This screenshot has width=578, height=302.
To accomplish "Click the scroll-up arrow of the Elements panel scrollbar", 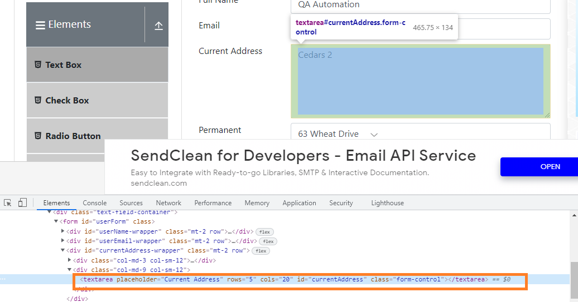I will pyautogui.click(x=574, y=215).
